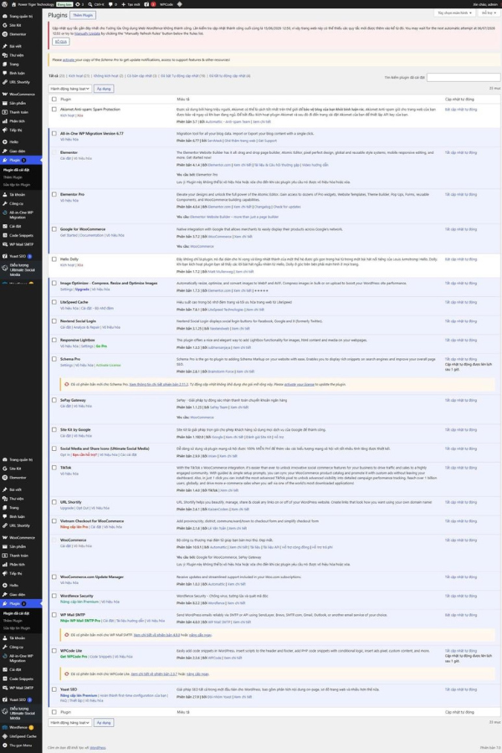The height and width of the screenshot is (753, 502).
Task: Collapse sidebar with Thu gọn Menu icon
Action: click(5, 745)
